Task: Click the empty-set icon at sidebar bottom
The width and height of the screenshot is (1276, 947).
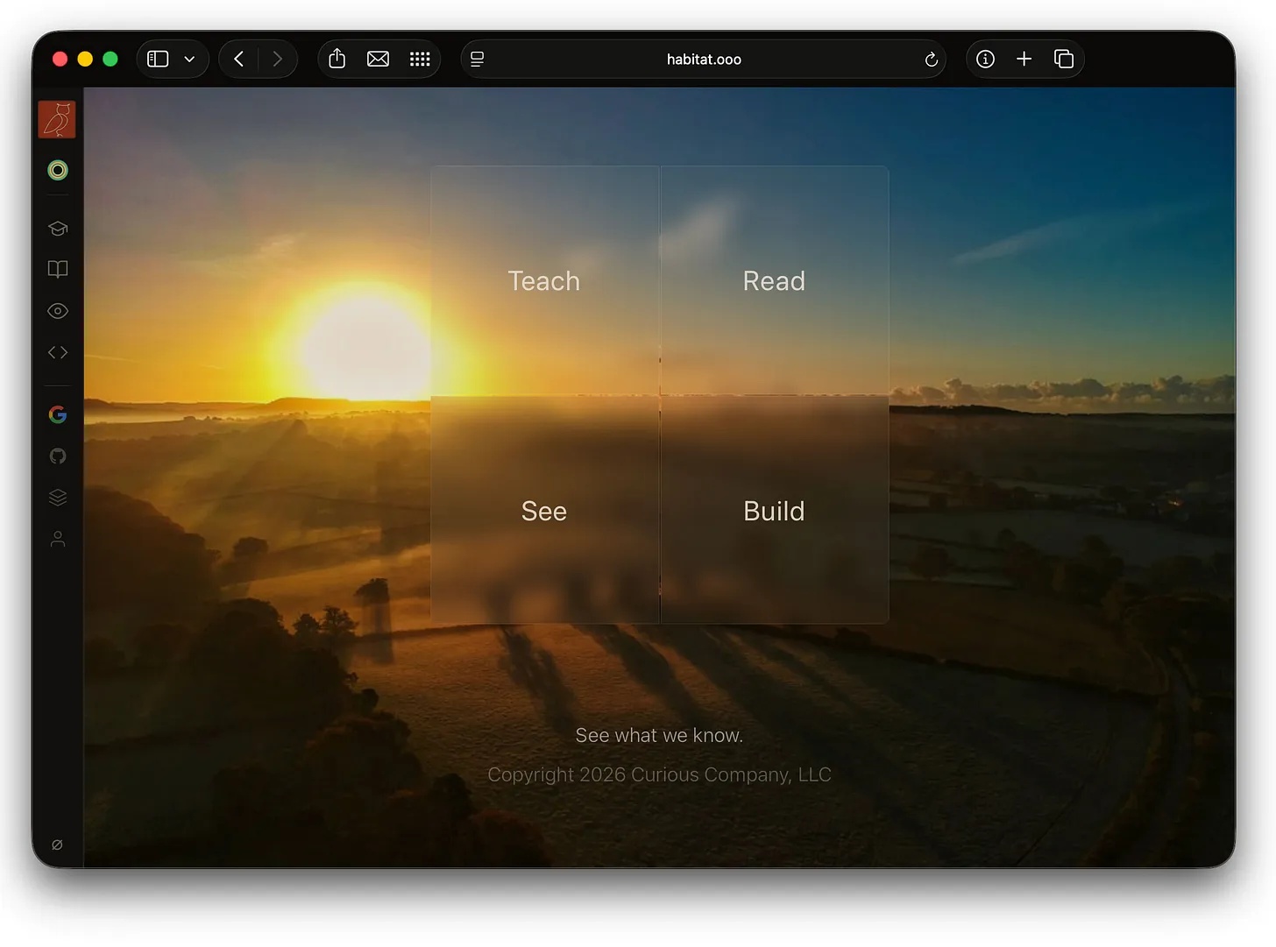Action: [x=57, y=845]
